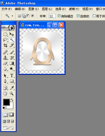Screen dimensions: 105x136
Task: Select the Notes tool
Action: pyautogui.click(x=5, y=88)
